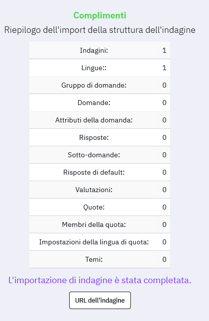Select the Indagini row label
The height and width of the screenshot is (321, 209).
point(94,50)
